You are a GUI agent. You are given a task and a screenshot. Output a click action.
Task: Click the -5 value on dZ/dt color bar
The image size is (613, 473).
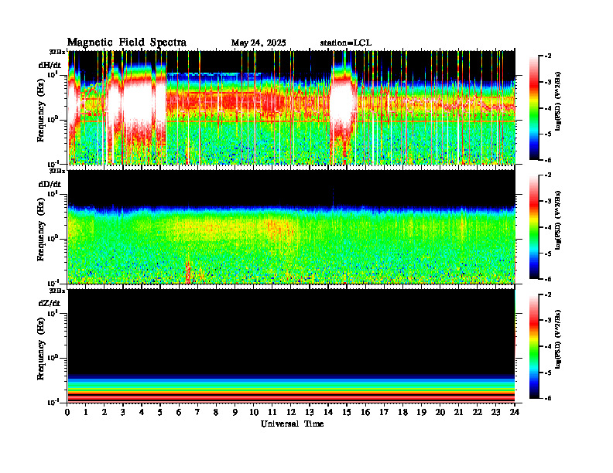548,373
